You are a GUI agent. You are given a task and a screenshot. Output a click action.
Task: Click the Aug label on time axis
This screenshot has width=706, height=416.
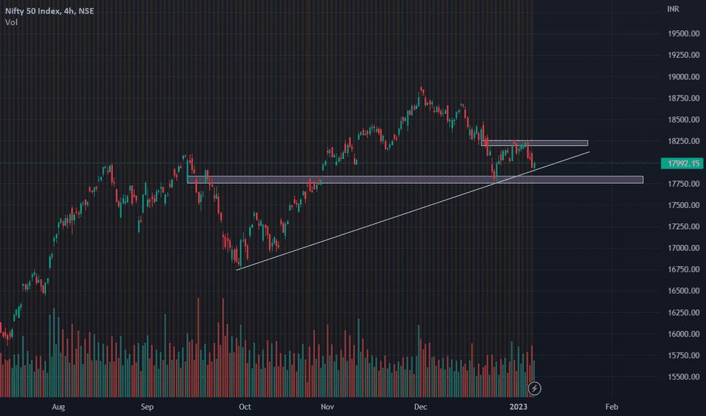pyautogui.click(x=58, y=407)
